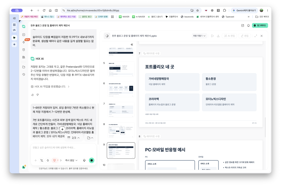Expand the 2/3 task progress popup
Screen dimensions: 281x186
[74, 138]
